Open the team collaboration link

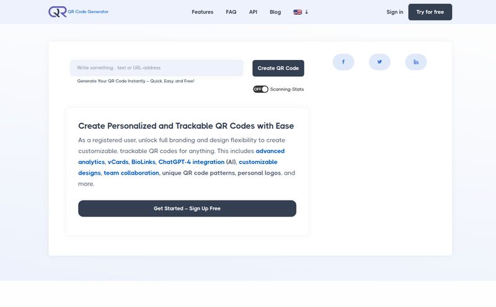(131, 173)
